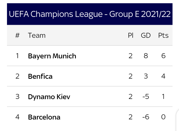
Task: Open the Barcelona team link
Action: coord(44,117)
